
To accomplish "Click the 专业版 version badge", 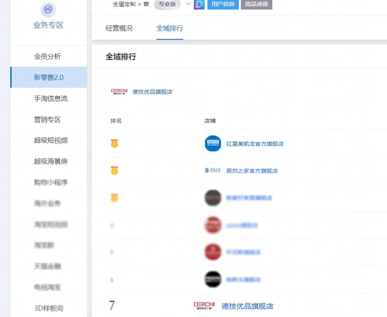I will tap(167, 4).
